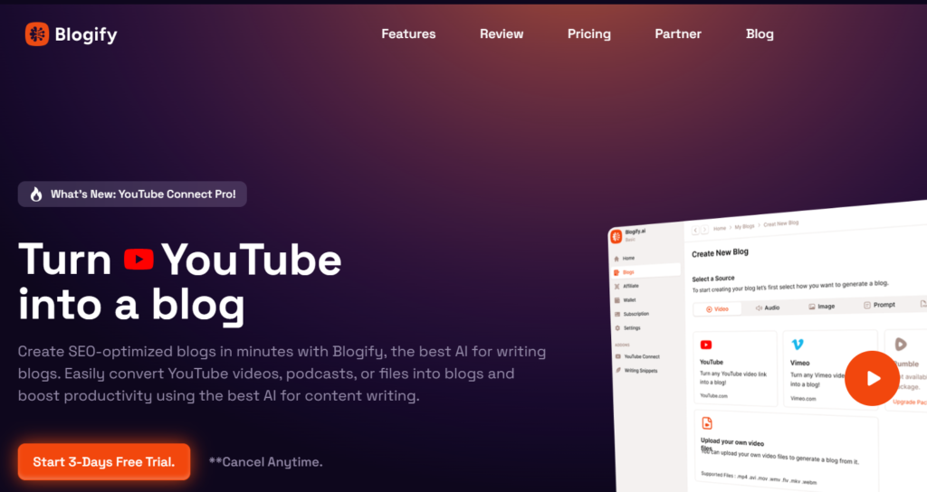Click the flame icon in What's New badge
Viewport: 927px width, 492px height.
tap(35, 194)
